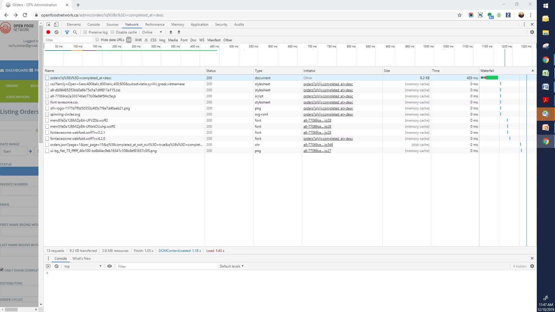Open initiator link all-77069ce...js:546
This screenshot has height=312, width=555.
point(318,145)
